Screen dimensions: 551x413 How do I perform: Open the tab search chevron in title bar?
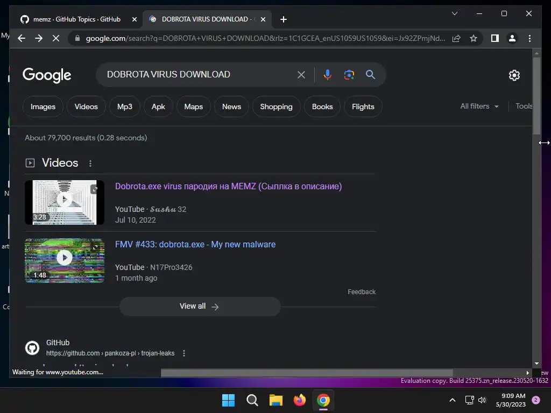coord(455,13)
